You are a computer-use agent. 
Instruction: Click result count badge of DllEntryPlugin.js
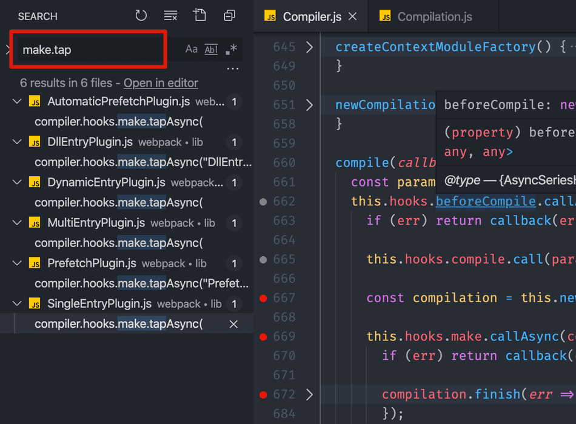(x=234, y=142)
